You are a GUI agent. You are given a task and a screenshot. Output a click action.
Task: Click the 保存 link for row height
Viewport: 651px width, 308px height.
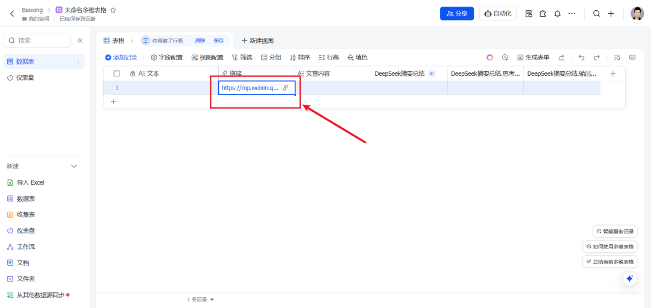[x=219, y=41]
